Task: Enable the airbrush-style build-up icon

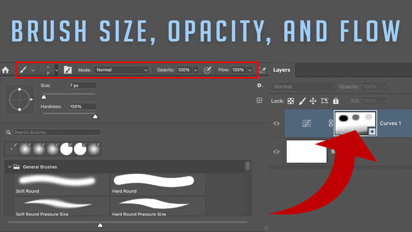Action: coord(208,70)
